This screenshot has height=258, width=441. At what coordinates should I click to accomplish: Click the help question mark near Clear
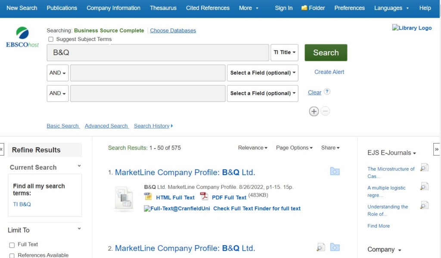327,92
